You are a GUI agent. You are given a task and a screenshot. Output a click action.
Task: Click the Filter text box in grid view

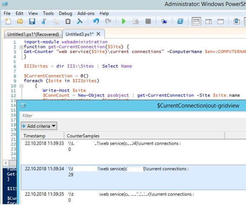coord(133,116)
